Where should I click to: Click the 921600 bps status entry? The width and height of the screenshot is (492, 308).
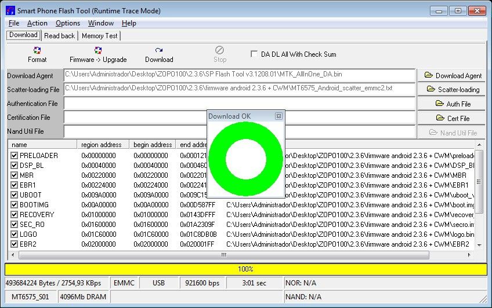tap(202, 283)
